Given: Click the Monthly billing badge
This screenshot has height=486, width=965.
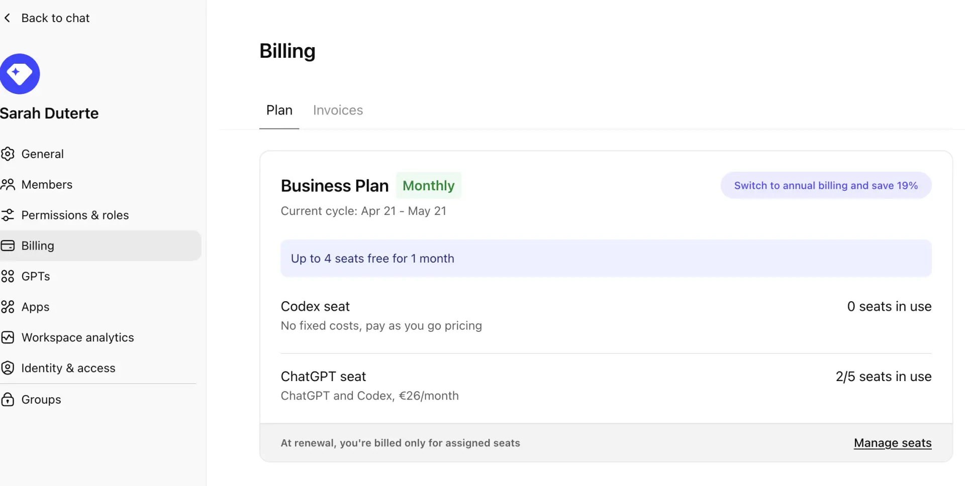Looking at the screenshot, I should 428,185.
